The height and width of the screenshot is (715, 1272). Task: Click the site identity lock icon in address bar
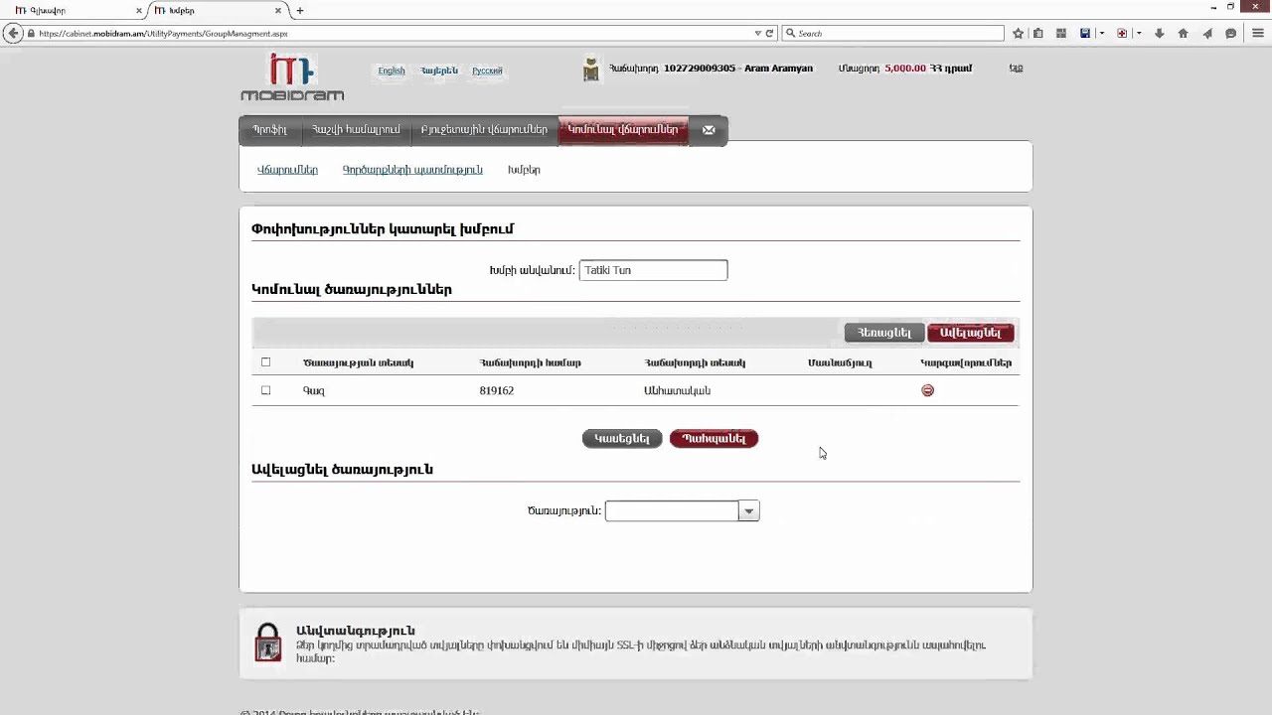pyautogui.click(x=32, y=33)
